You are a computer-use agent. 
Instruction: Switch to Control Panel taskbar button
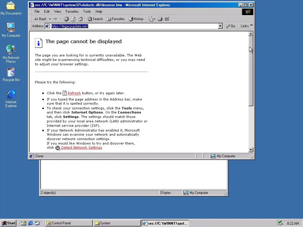[x=69, y=223]
